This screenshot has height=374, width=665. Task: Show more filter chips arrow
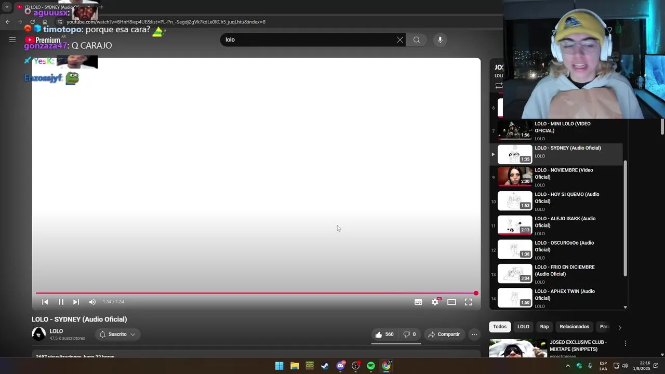click(x=619, y=327)
